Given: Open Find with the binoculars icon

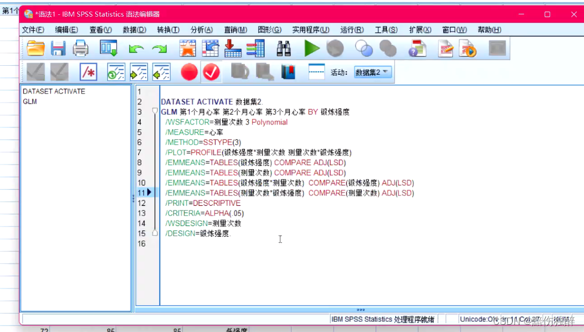Looking at the screenshot, I should [283, 48].
